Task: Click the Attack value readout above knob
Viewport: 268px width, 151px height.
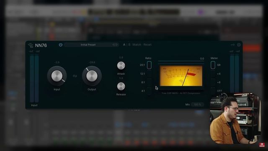Action: point(121,57)
